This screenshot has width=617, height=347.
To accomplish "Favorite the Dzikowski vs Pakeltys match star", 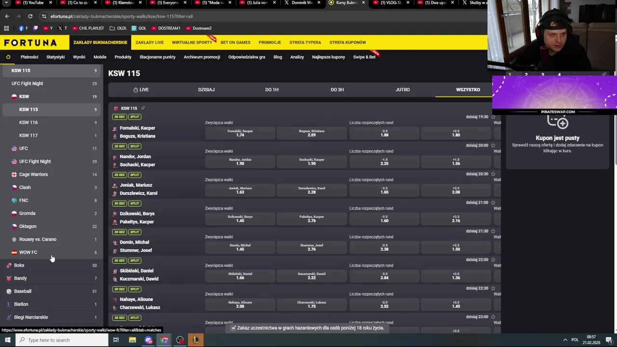I will pos(493,202).
